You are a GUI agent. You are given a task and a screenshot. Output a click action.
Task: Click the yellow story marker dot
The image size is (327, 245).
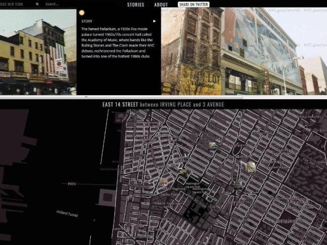pos(82,13)
